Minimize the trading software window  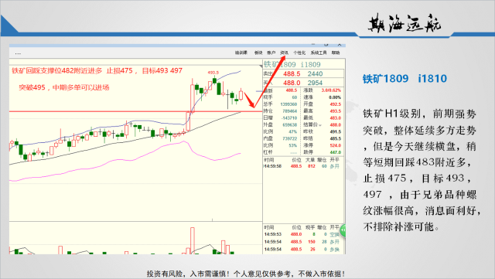313,45
